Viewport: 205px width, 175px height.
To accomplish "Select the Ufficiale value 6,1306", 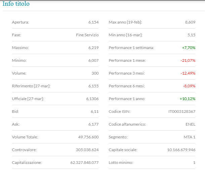I will (x=92, y=99).
